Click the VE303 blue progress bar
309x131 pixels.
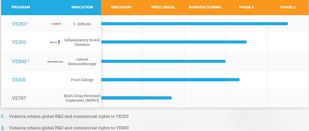(x=194, y=24)
